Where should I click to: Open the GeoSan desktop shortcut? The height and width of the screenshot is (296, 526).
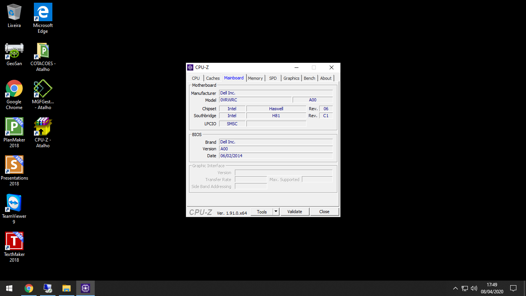tap(14, 54)
